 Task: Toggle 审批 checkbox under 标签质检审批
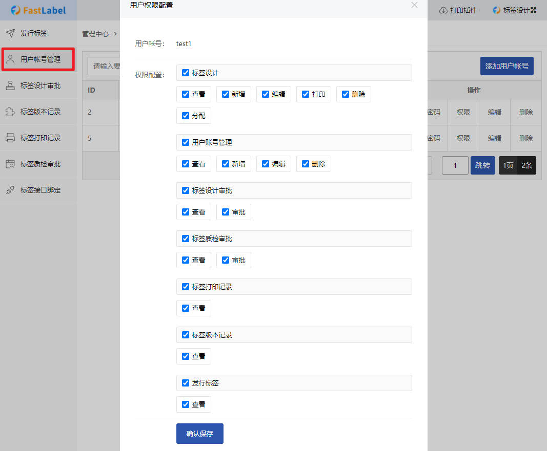226,260
